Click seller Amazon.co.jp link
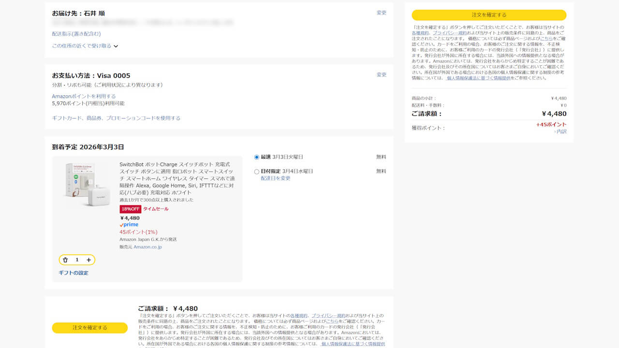Screen dimensions: 619x348 coord(147,247)
